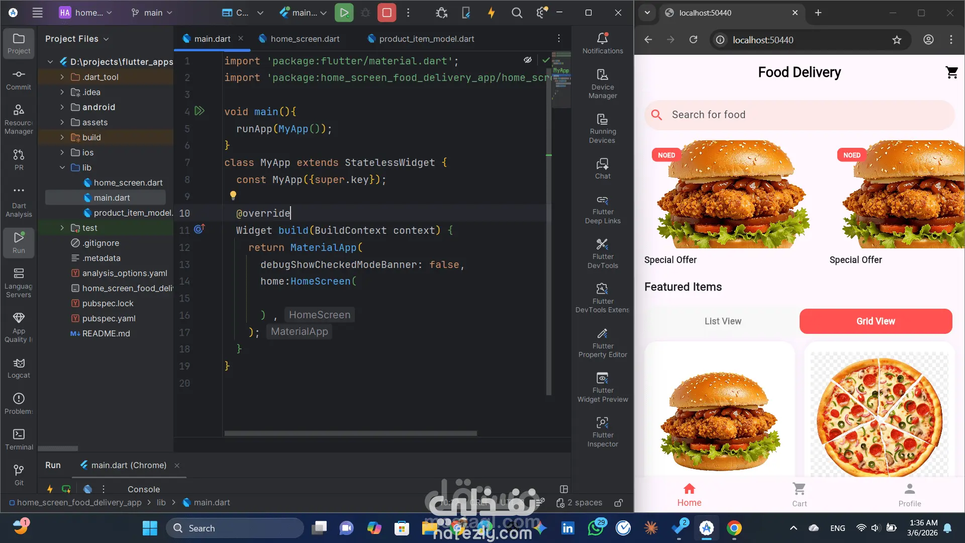Open the Flutter Inspector panel
Image resolution: width=965 pixels, height=543 pixels.
pos(603,431)
